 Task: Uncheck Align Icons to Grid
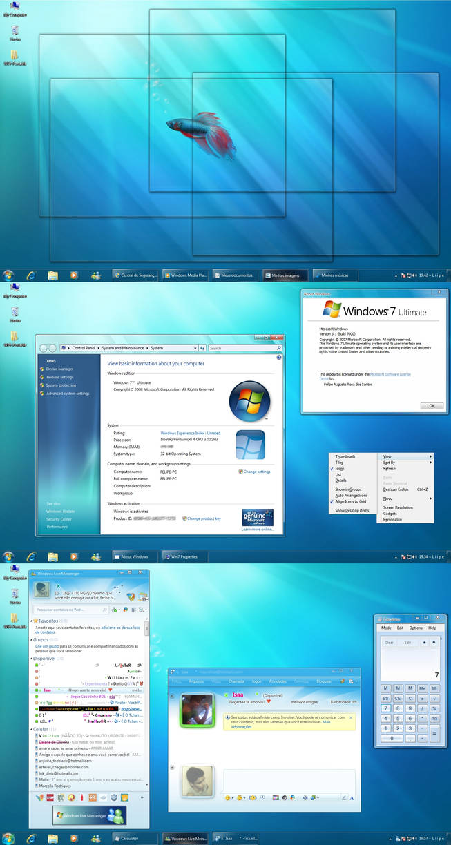click(352, 501)
